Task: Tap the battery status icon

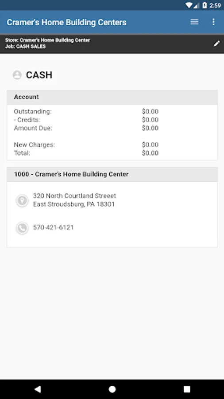Action: coord(205,5)
